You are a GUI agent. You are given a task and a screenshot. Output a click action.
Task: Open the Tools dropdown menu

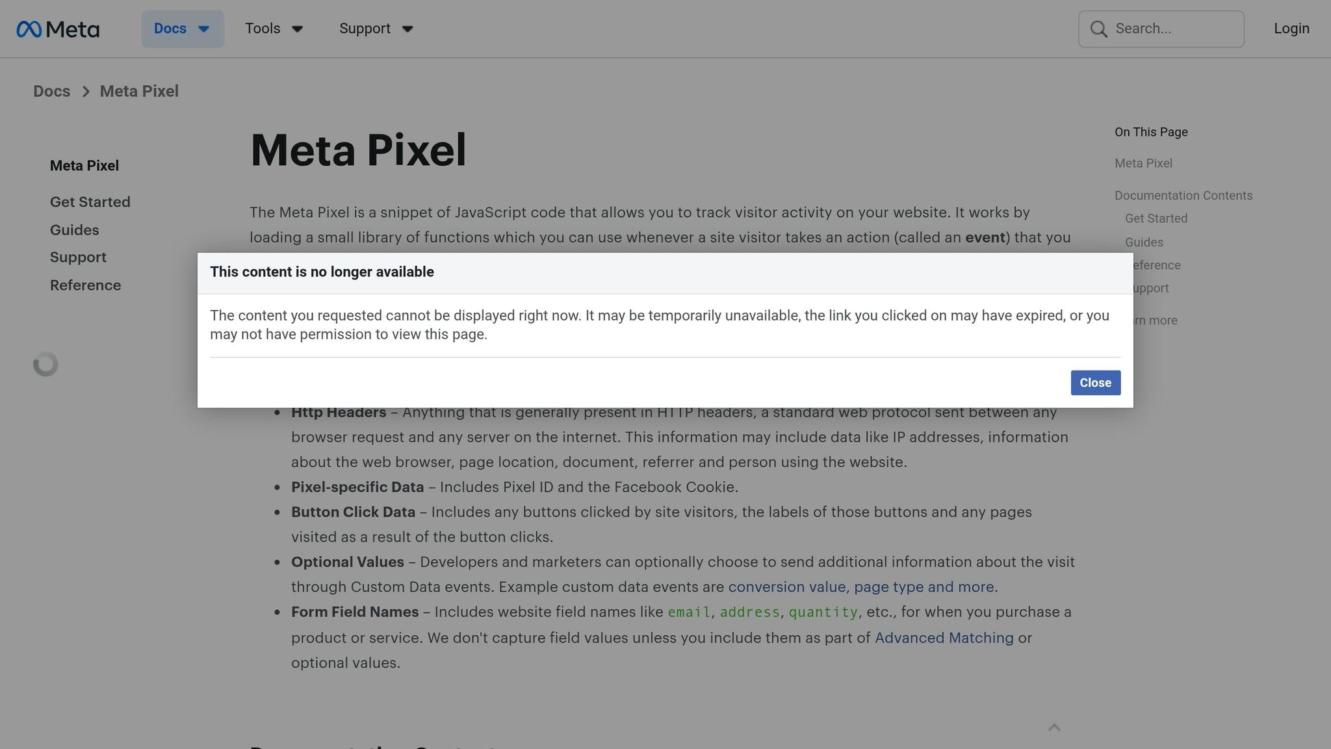pos(274,29)
